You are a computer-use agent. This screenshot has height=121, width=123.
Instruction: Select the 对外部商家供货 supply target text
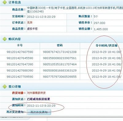pos(36,93)
